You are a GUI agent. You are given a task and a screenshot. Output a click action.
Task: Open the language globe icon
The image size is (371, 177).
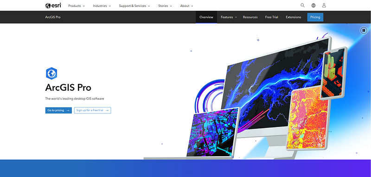coord(313,6)
